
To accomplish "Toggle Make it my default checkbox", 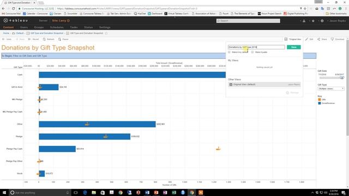I will click(229, 52).
